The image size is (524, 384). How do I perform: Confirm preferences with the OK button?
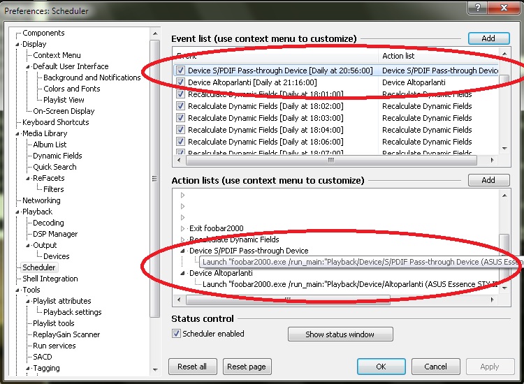coord(381,367)
